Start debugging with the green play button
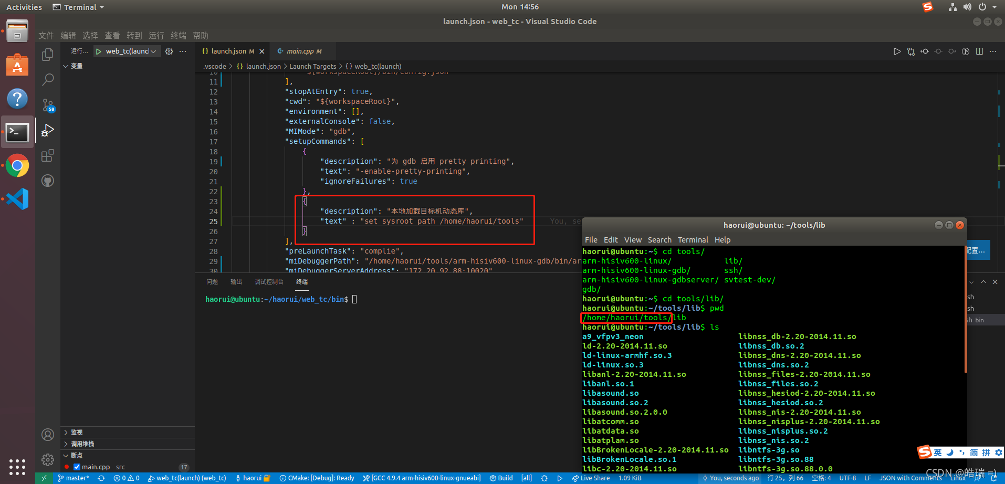The height and width of the screenshot is (484, 1005). (x=99, y=51)
